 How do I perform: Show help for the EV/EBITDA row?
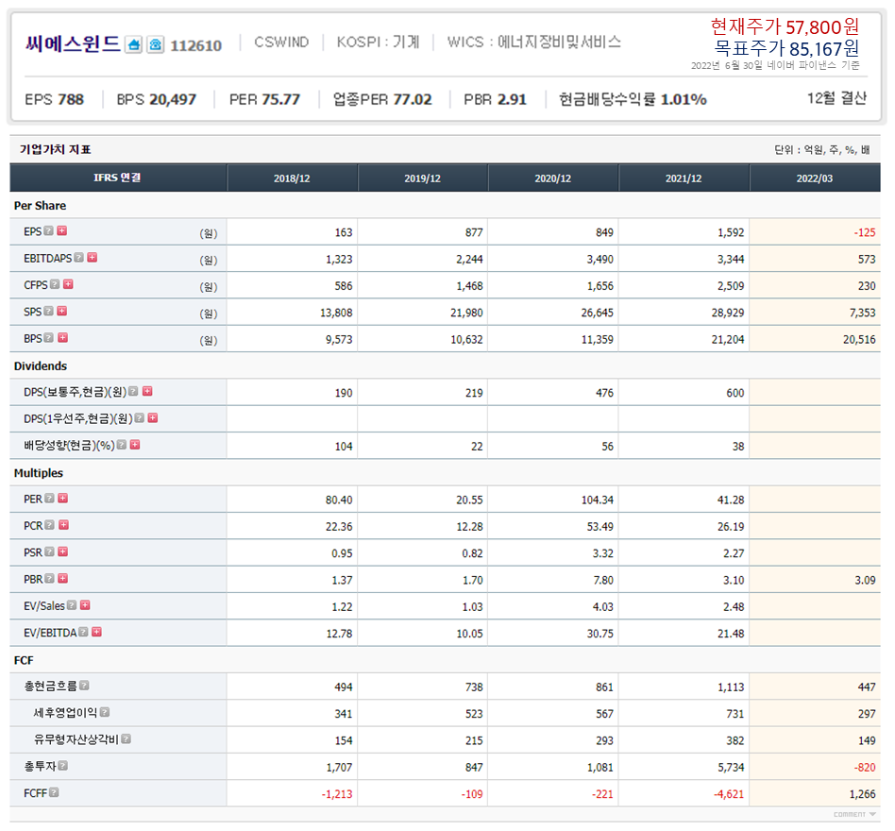(x=83, y=632)
